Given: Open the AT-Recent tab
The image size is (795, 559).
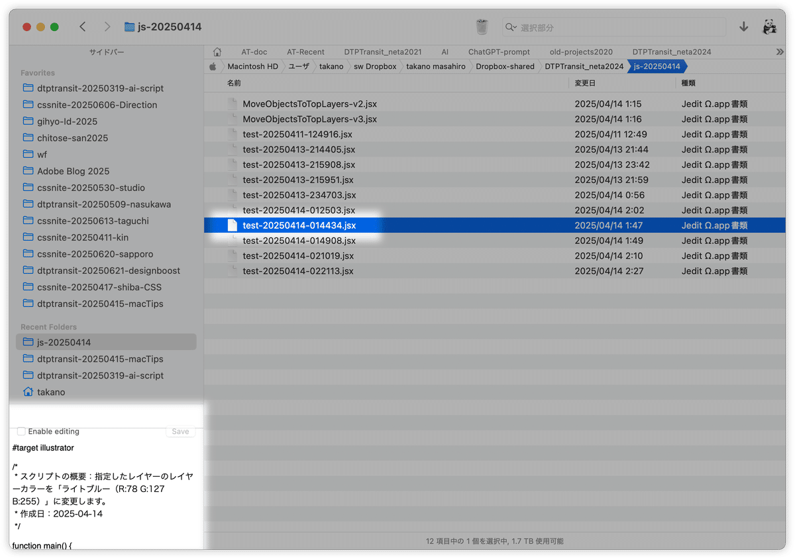Looking at the screenshot, I should [305, 51].
